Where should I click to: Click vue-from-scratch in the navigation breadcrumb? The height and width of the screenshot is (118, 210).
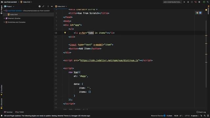pyautogui.click(x=10, y=2)
